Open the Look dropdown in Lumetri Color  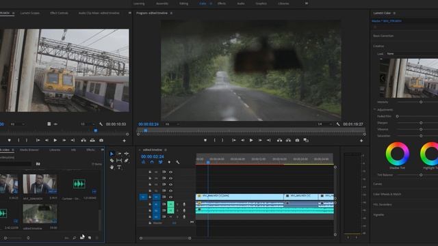point(412,53)
